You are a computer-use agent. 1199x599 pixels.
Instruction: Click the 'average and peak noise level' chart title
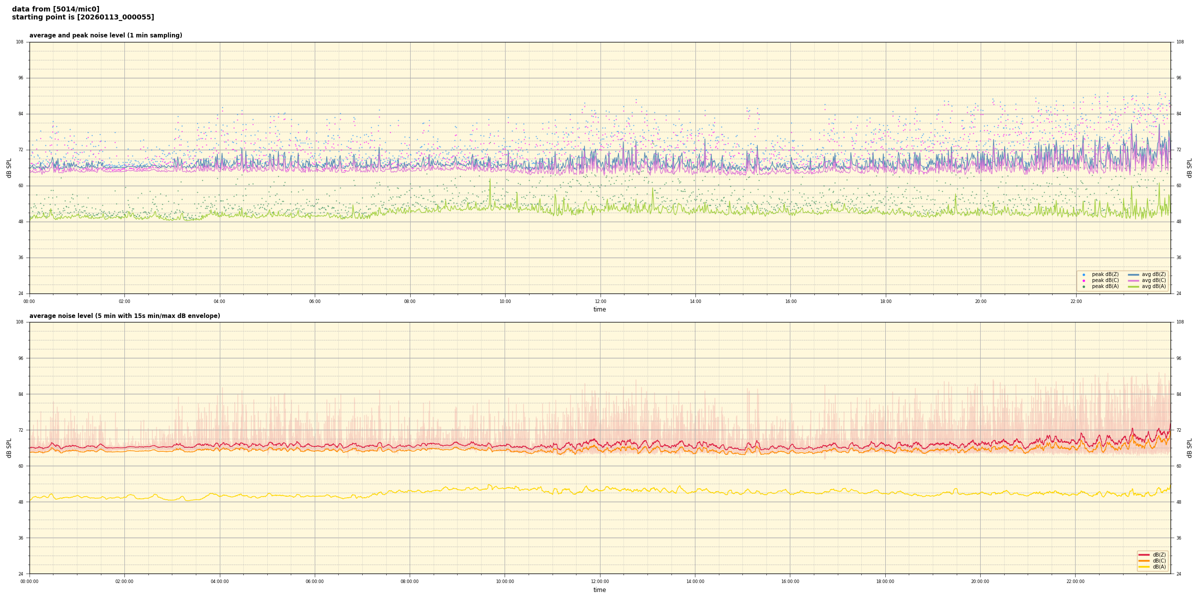coord(105,35)
